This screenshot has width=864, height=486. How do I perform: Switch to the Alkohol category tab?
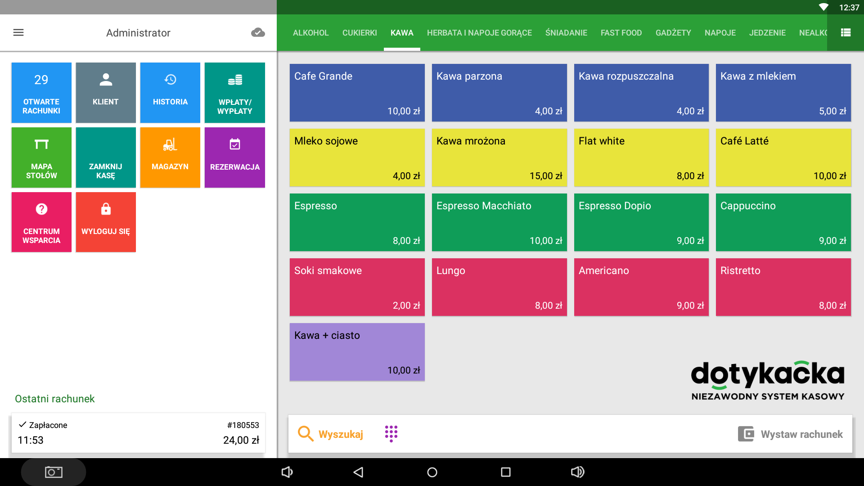[x=310, y=33]
